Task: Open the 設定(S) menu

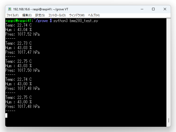Action: tap(40, 15)
